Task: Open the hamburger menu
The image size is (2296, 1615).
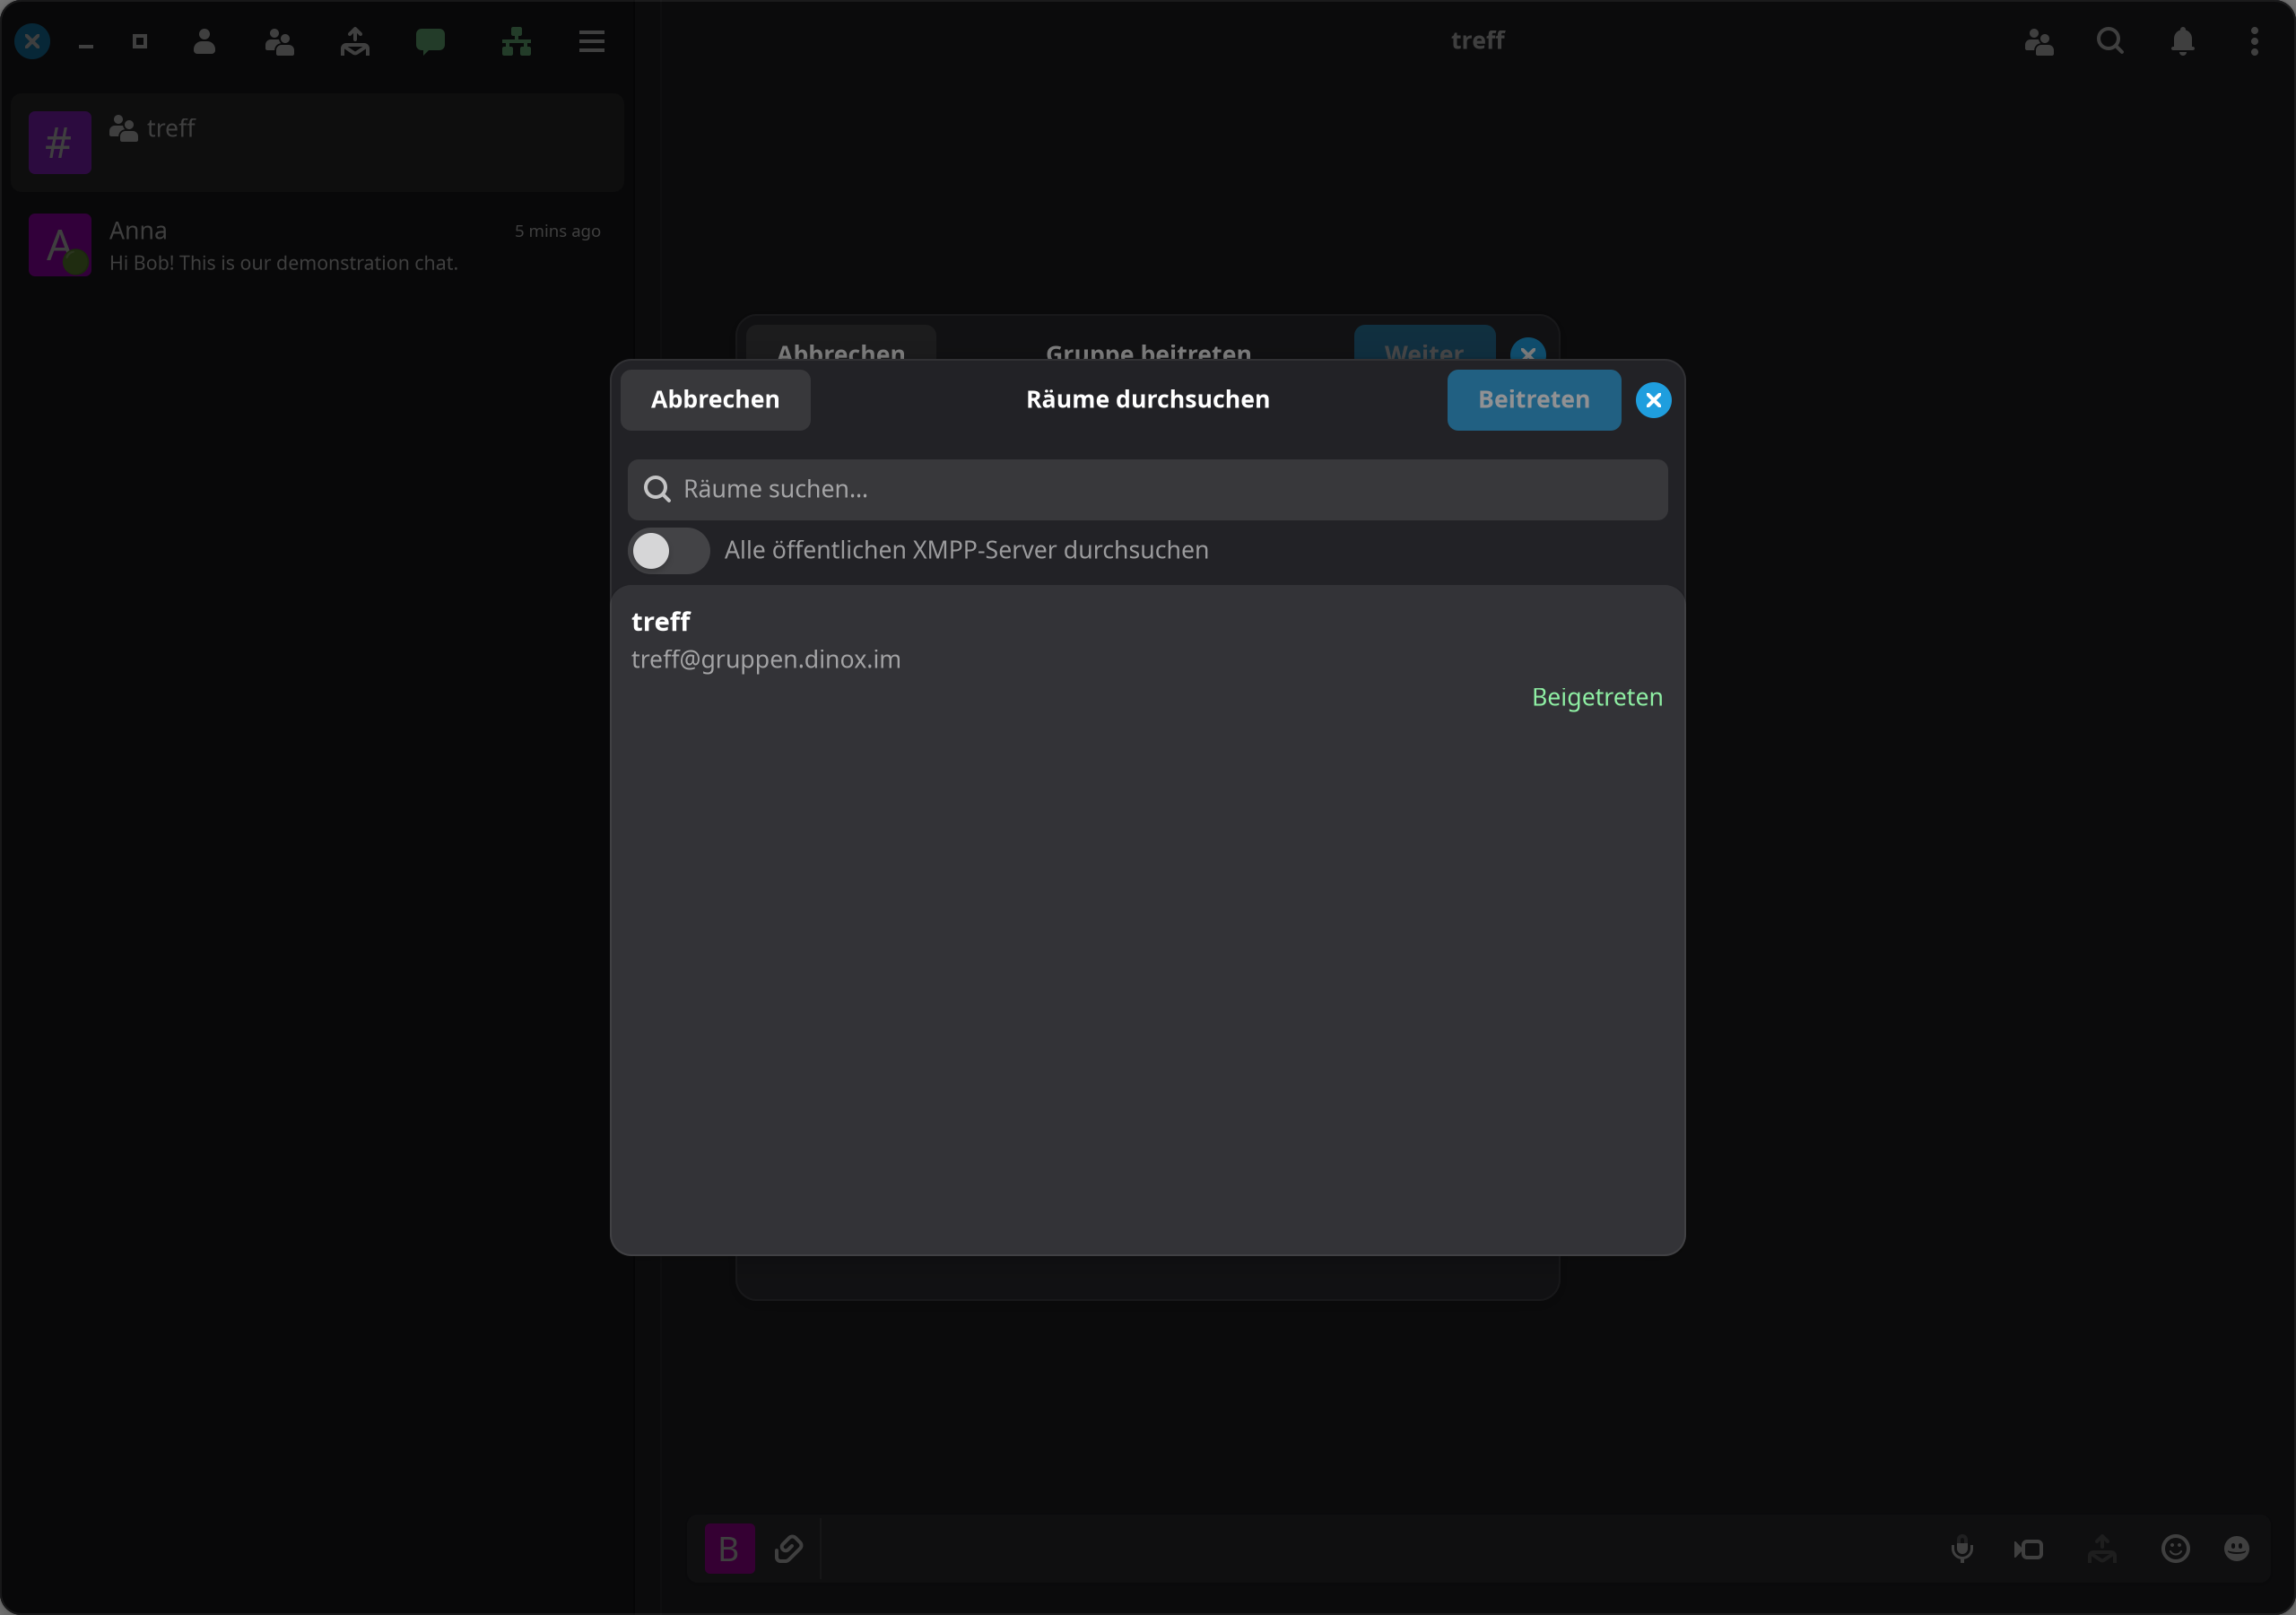Action: pyautogui.click(x=592, y=41)
